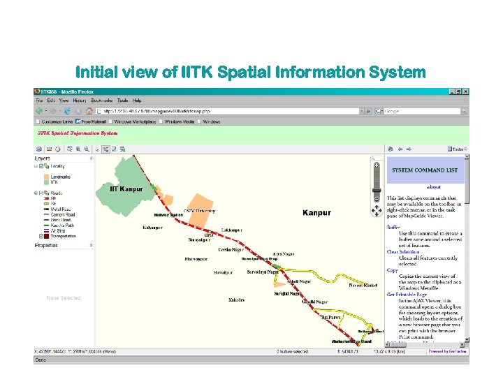
Task: Click the Naveen Market label on map
Action: point(363,285)
